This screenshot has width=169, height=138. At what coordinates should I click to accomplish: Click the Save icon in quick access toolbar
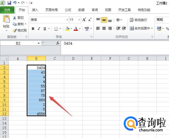pyautogui.click(x=9, y=3)
